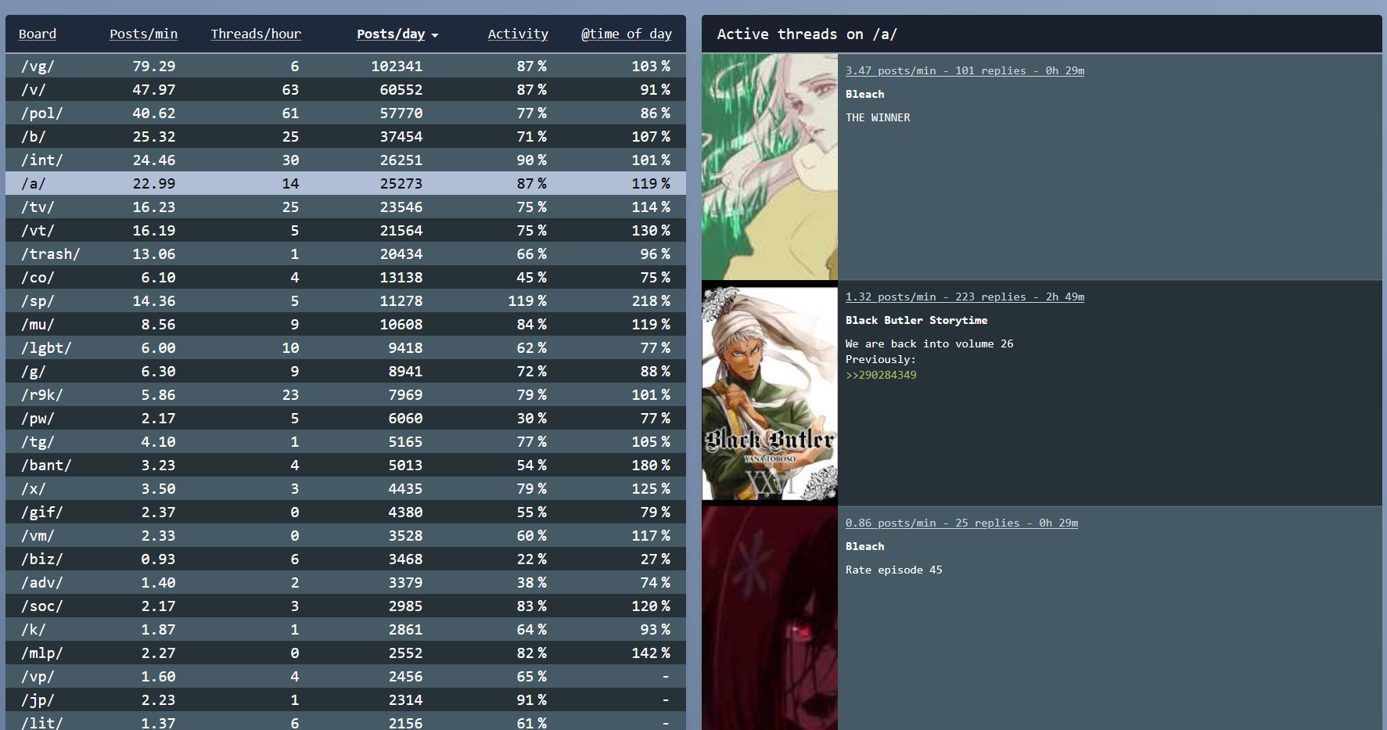Screen dimensions: 1387x730
Task: Select the /pol/ board row
Action: (346, 113)
